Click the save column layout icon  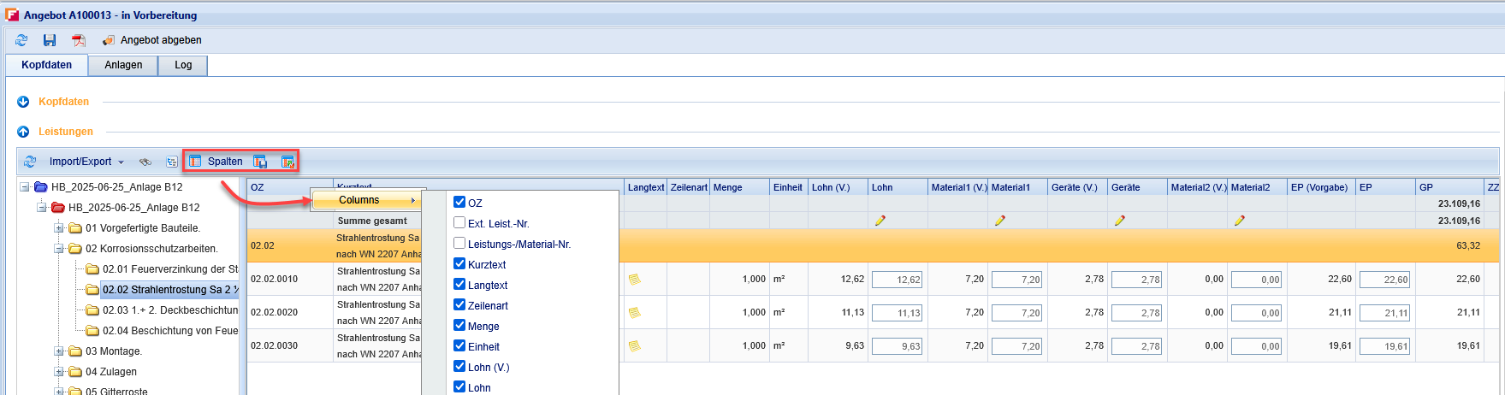(260, 162)
